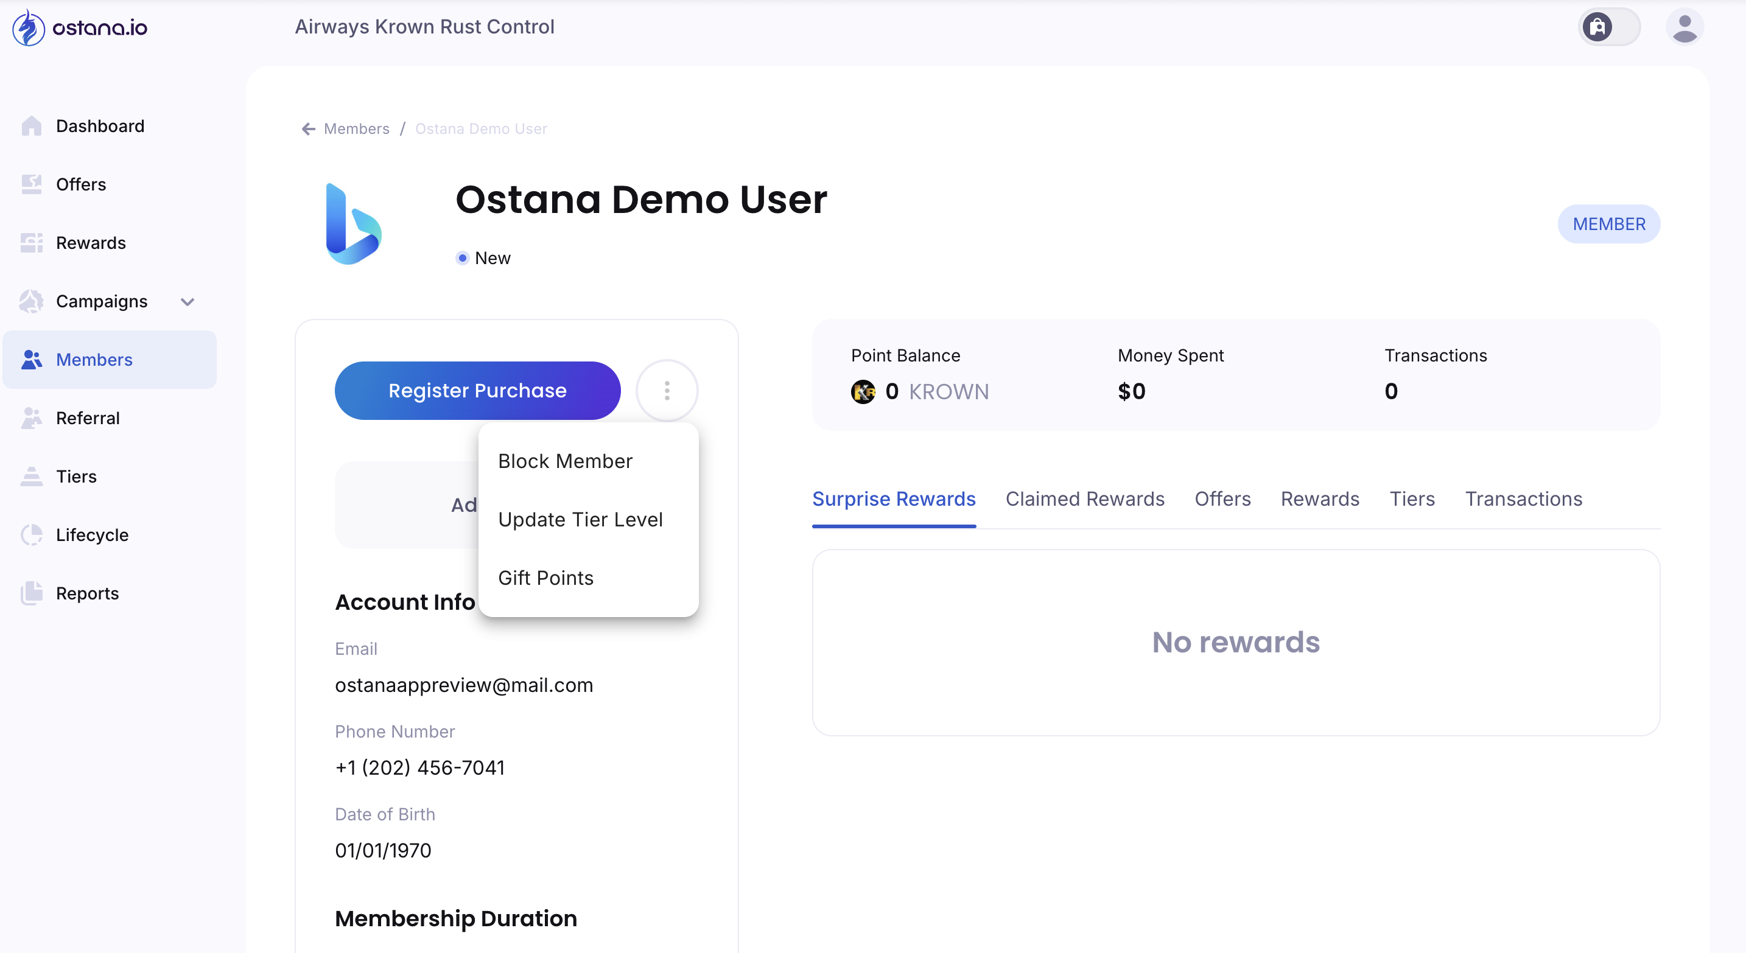The image size is (1746, 953).
Task: Click the Offers sidebar icon
Action: pos(31,184)
